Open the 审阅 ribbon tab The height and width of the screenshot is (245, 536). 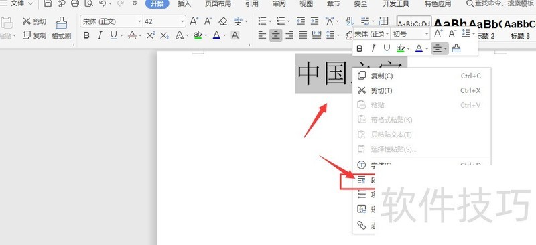[x=279, y=4]
